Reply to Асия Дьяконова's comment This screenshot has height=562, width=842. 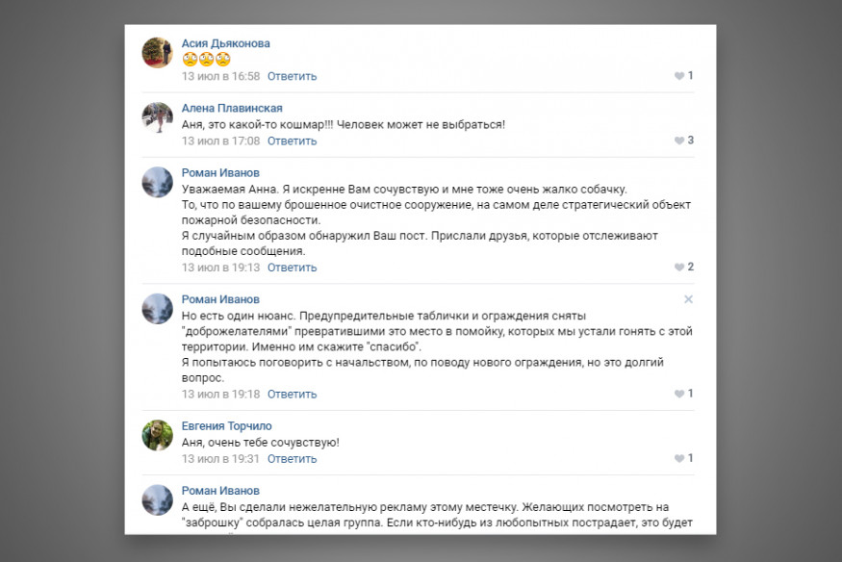click(293, 76)
